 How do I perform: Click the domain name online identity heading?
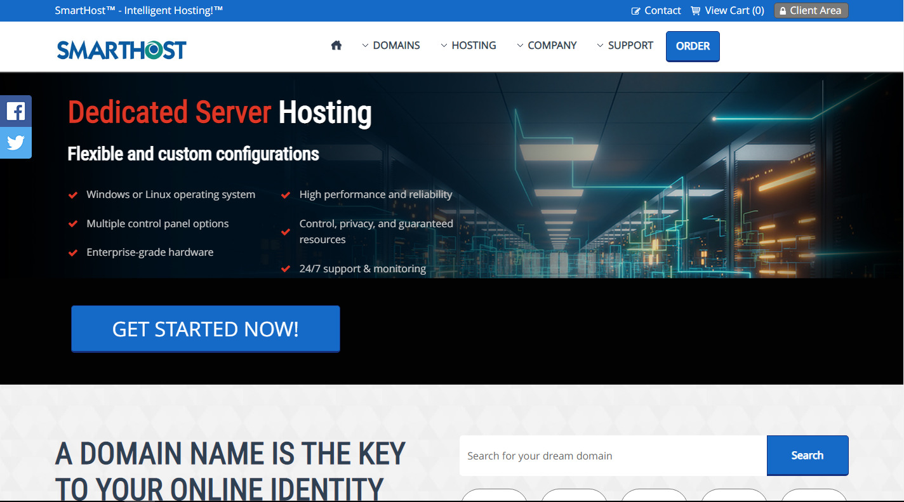230,470
